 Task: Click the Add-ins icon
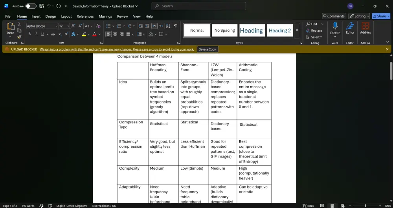(365, 26)
